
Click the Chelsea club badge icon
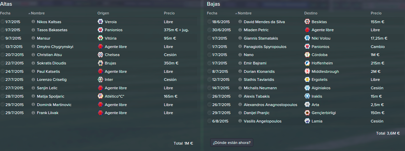click(100, 55)
